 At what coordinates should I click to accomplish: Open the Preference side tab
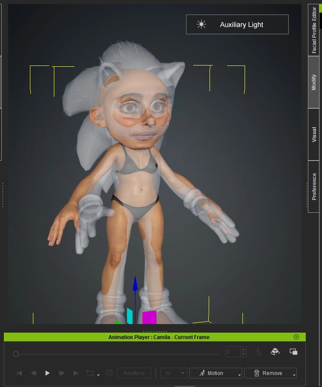pos(314,186)
